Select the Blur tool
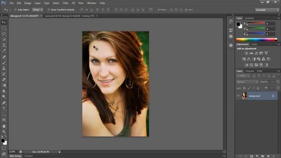281x158 pixels. 4,91
